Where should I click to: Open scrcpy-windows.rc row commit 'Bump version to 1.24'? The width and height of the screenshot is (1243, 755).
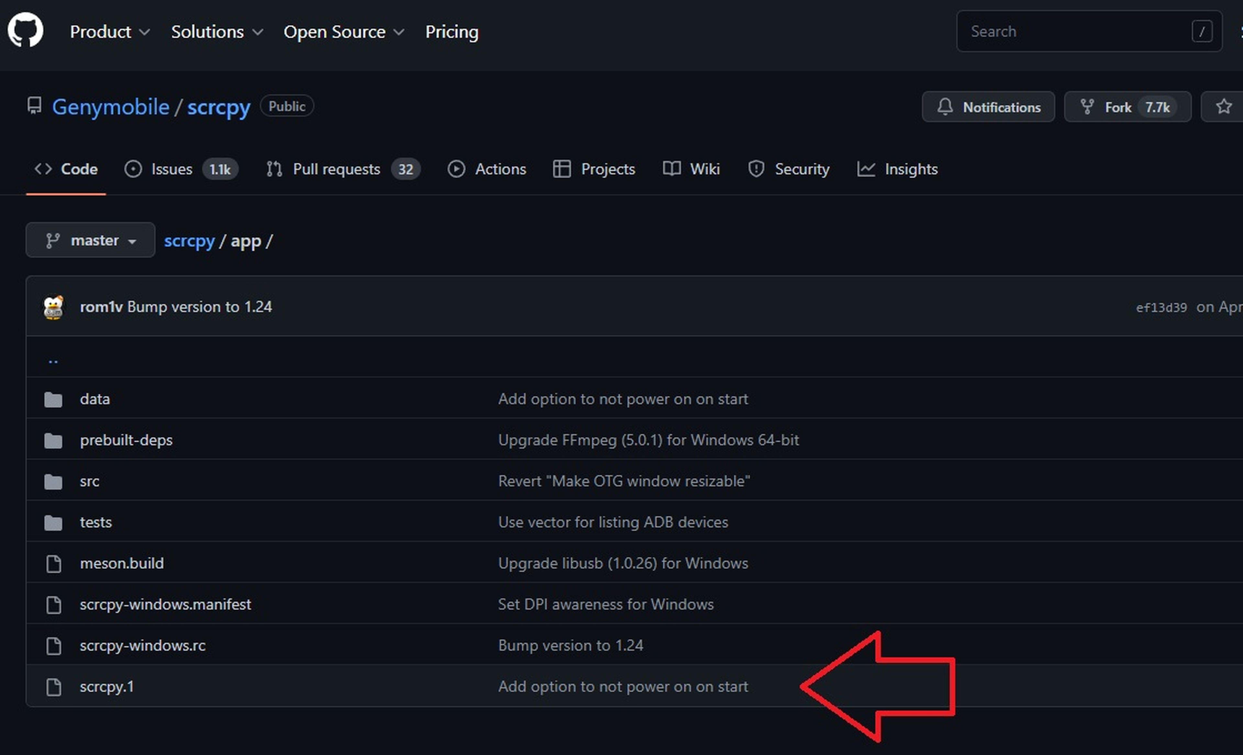(x=571, y=645)
